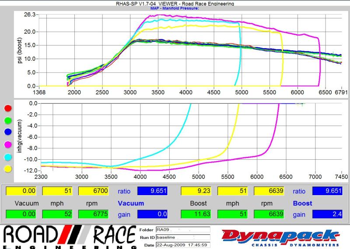Toggle the cyan run indicator circle
The height and width of the screenshot is (249, 350).
7,156
